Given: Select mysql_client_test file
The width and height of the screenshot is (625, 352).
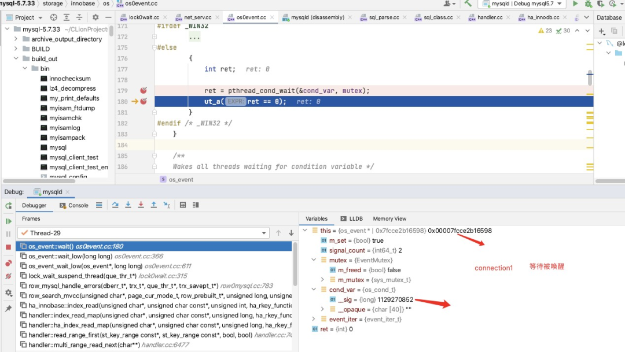Looking at the screenshot, I should [x=73, y=157].
